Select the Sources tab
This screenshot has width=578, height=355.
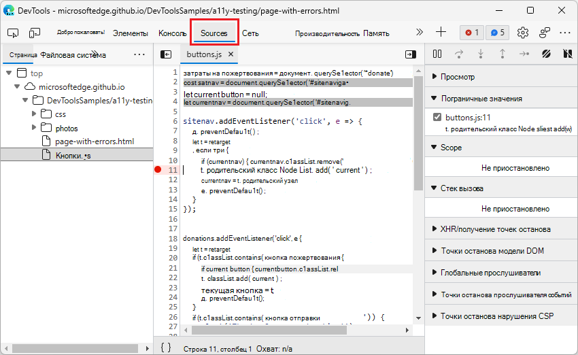214,33
